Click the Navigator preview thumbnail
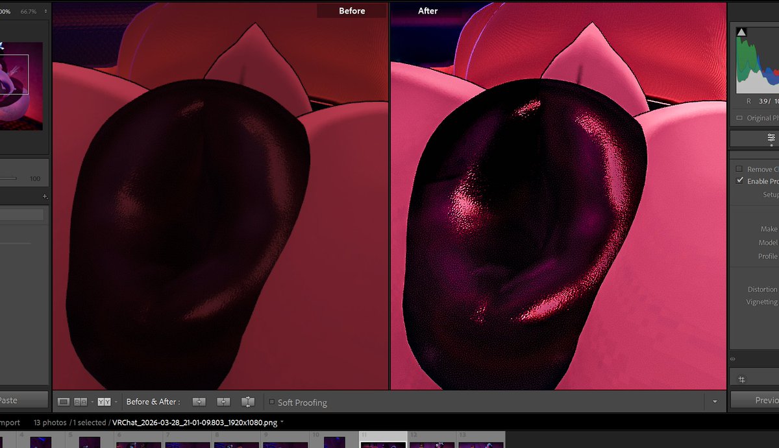Screen dimensions: 779x448 (21, 86)
